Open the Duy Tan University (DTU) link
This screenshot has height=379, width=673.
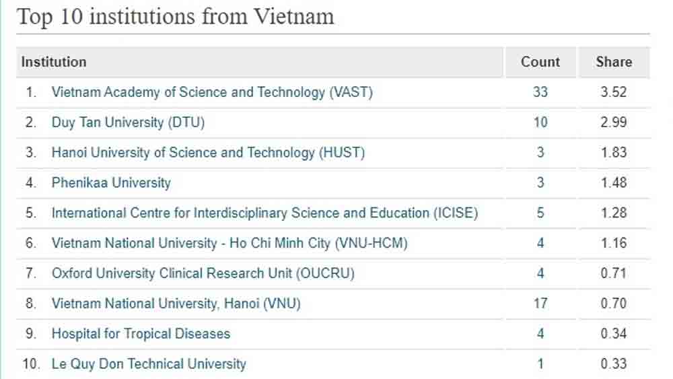128,123
